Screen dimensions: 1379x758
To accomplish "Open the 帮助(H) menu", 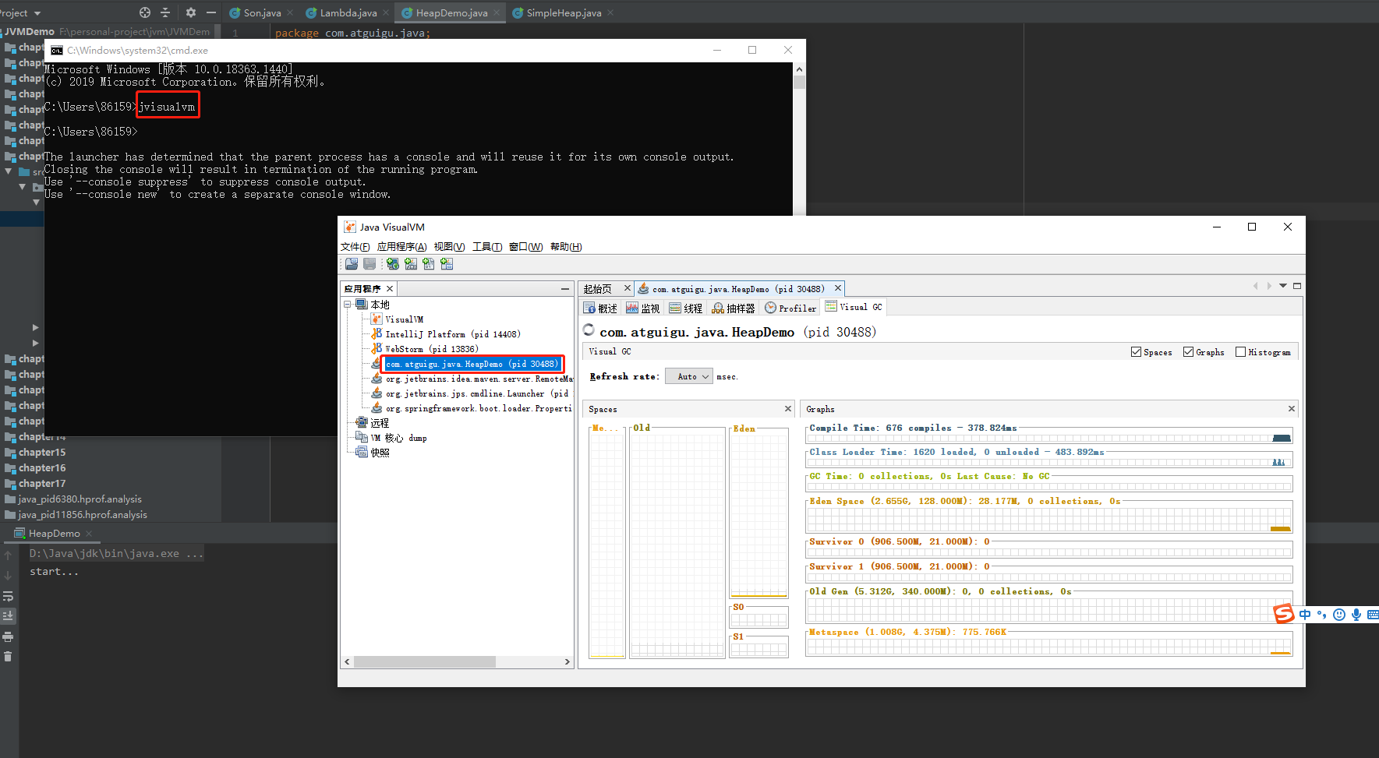I will [x=566, y=247].
